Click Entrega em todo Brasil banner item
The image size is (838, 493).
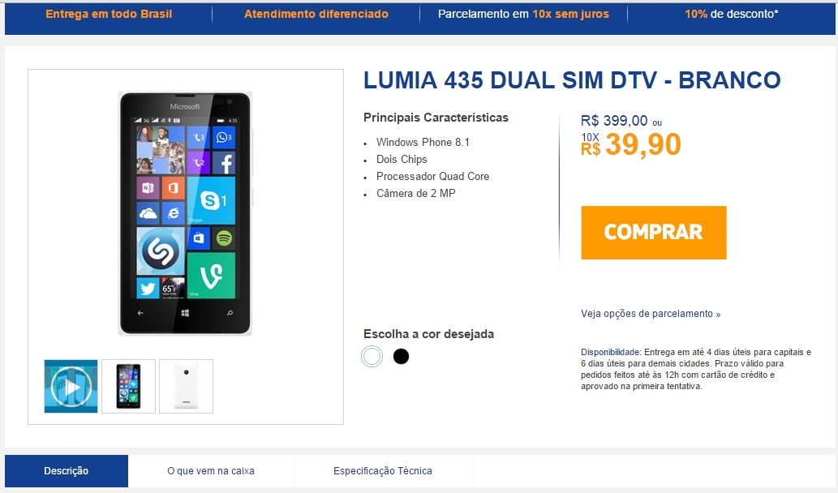(109, 14)
